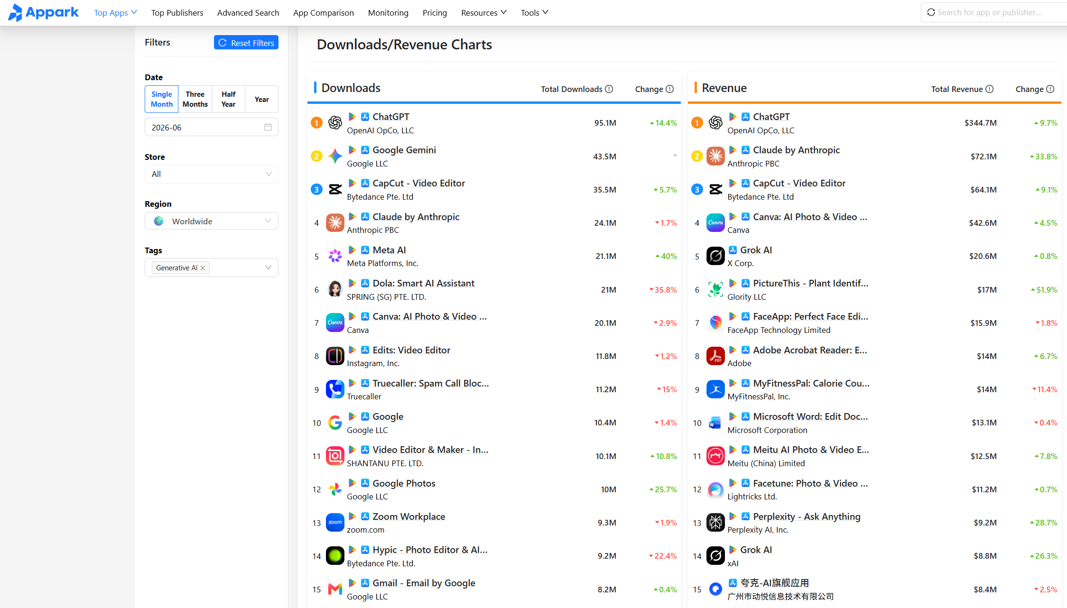Open Zoom Workplace app link
This screenshot has width=1067, height=608.
[x=409, y=516]
